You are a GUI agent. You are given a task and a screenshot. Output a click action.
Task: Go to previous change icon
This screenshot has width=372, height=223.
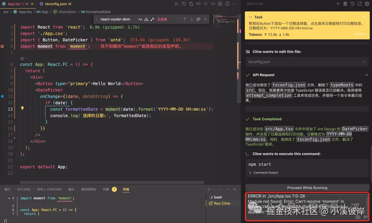point(198,4)
